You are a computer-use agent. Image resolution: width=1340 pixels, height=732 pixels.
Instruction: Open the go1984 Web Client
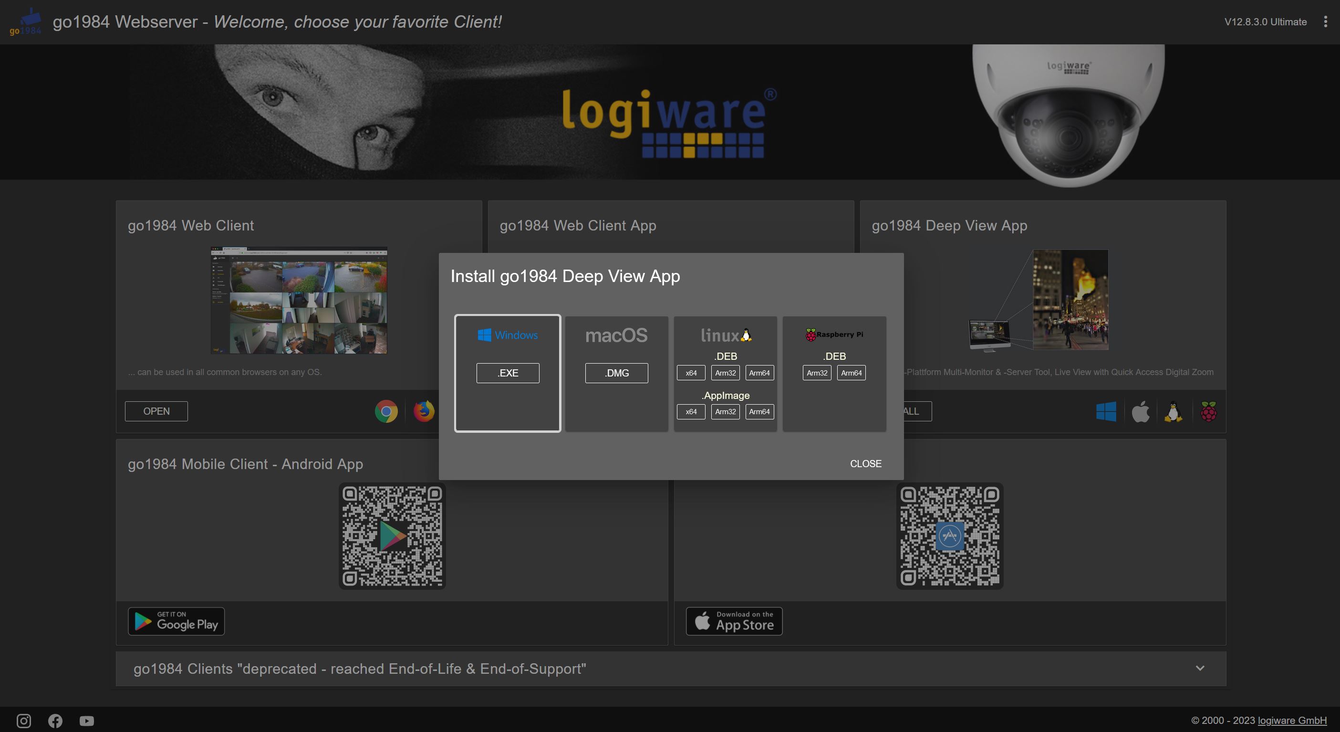coord(156,411)
